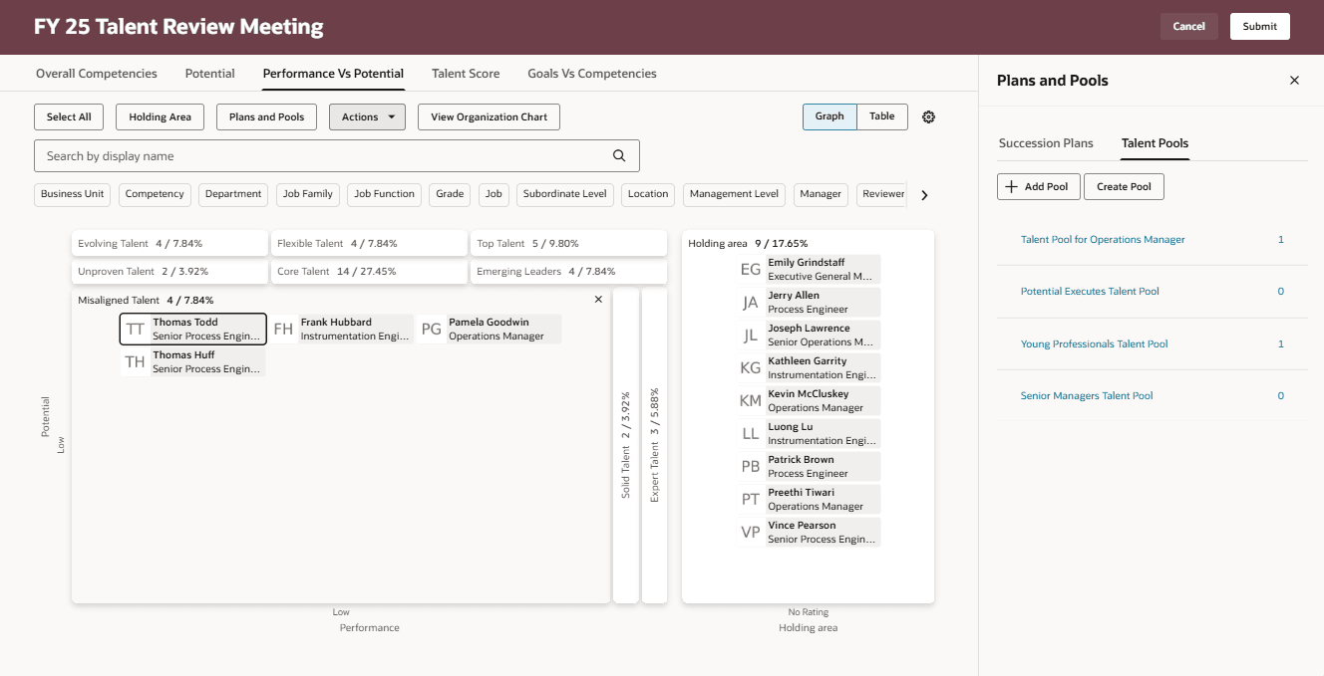Click the Search by display name field
This screenshot has height=676, width=1324.
click(x=336, y=156)
